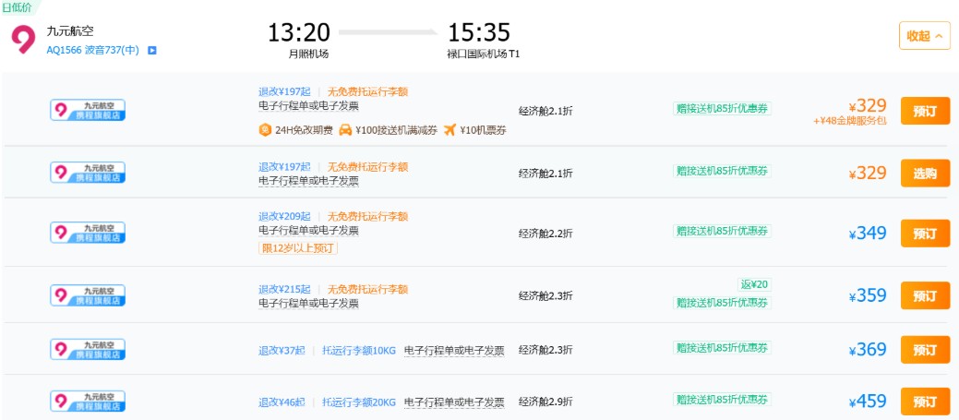Viewport: 959px width, 420px height.
Task: Click 赠接送机85折优惠券 tag in ¥369 row
Action: point(723,347)
